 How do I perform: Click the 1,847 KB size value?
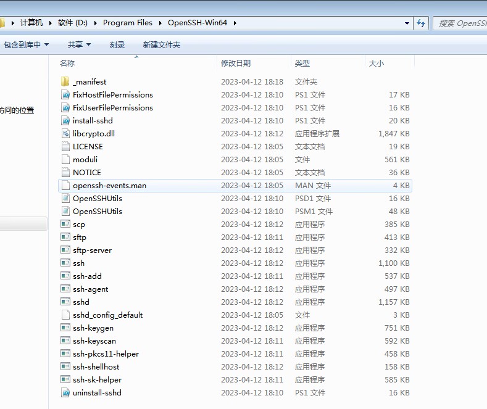[394, 134]
